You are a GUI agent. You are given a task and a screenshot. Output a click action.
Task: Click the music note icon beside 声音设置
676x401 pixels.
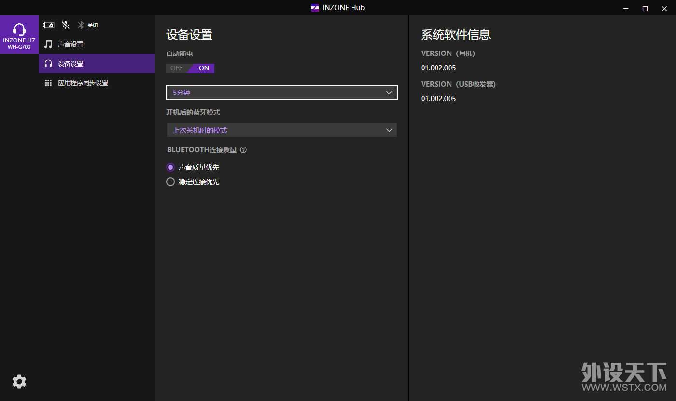pos(48,44)
